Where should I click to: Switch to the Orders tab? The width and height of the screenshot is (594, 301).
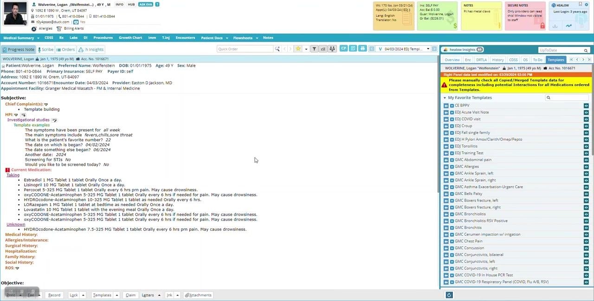65,50
